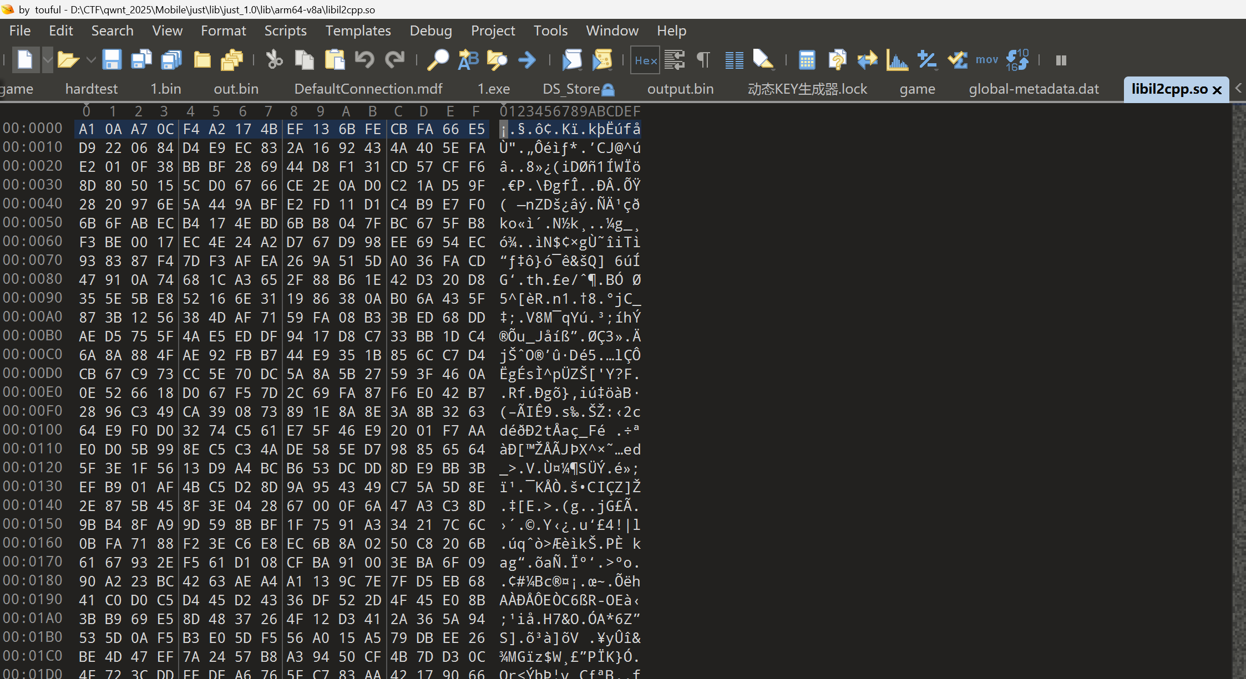Click the Save file floppy icon
This screenshot has width=1246, height=679.
pyautogui.click(x=112, y=60)
